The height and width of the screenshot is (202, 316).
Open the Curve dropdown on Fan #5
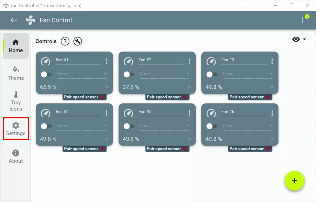164,126
